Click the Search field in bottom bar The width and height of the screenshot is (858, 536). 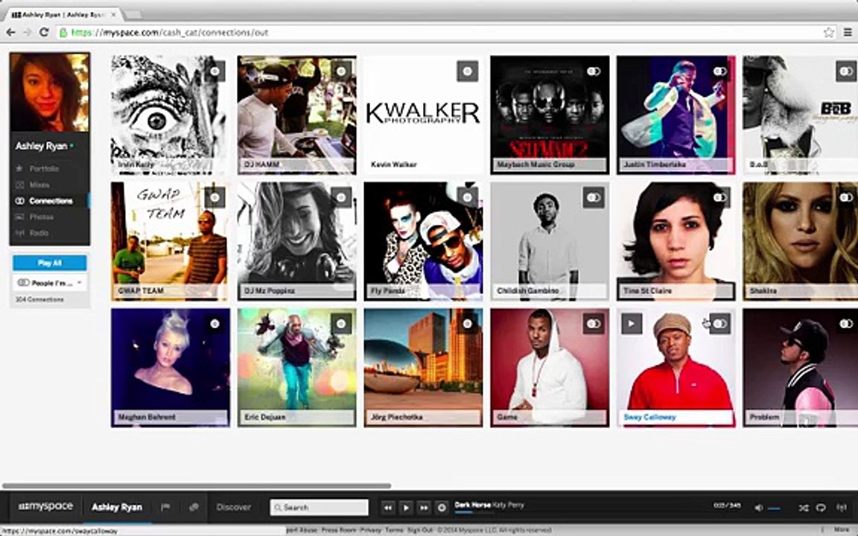coord(319,507)
